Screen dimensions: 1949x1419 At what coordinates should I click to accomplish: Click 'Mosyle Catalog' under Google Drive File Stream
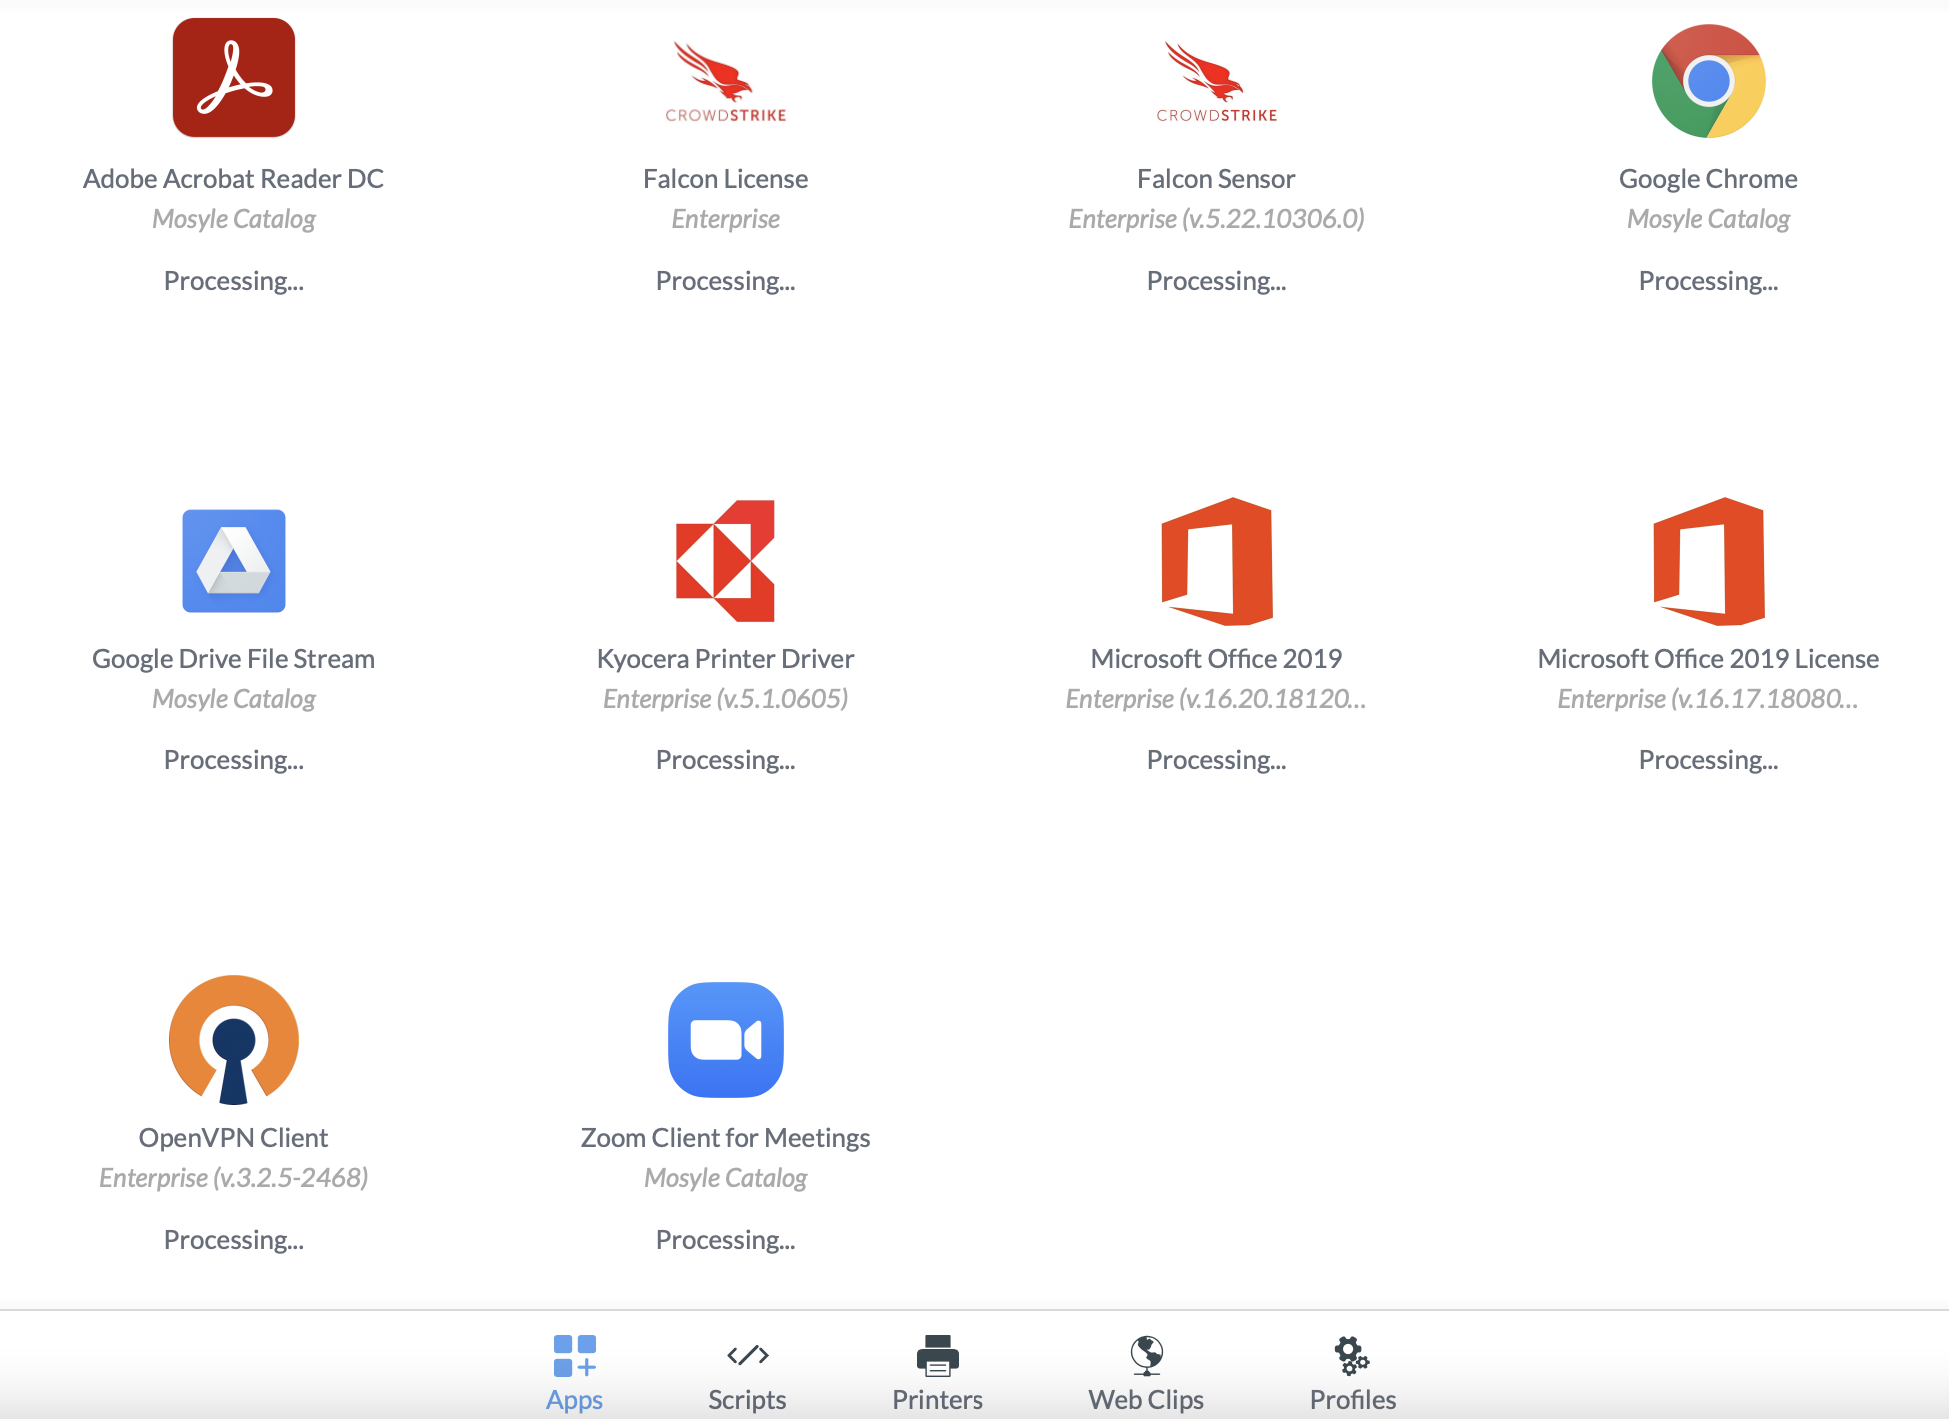click(x=234, y=699)
